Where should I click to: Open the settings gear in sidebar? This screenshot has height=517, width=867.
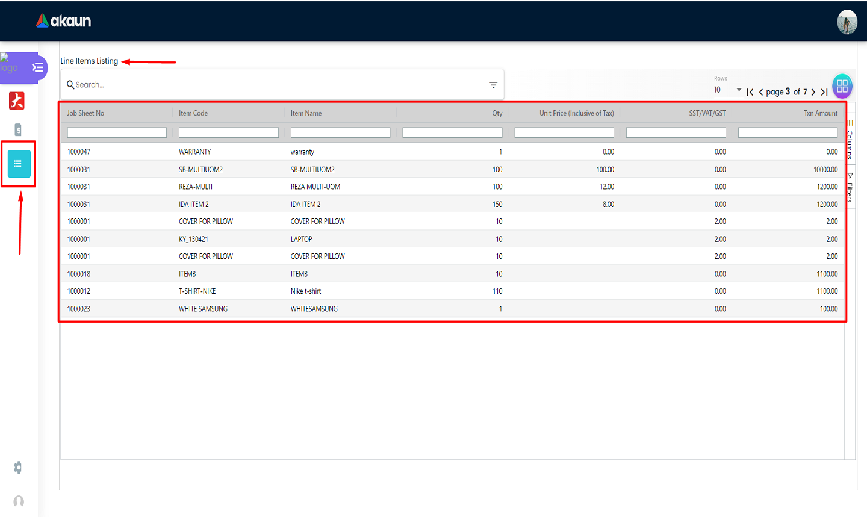18,468
